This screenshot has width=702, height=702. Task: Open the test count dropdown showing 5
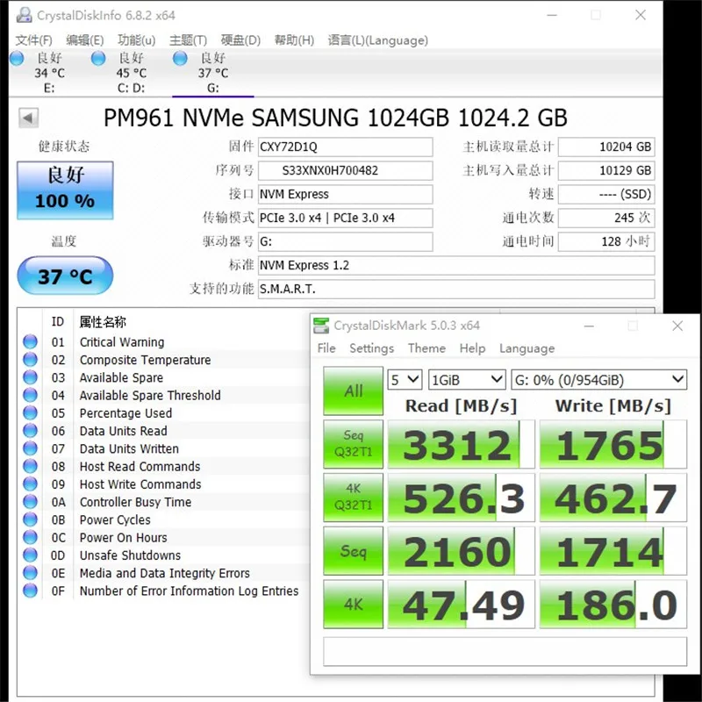[405, 379]
